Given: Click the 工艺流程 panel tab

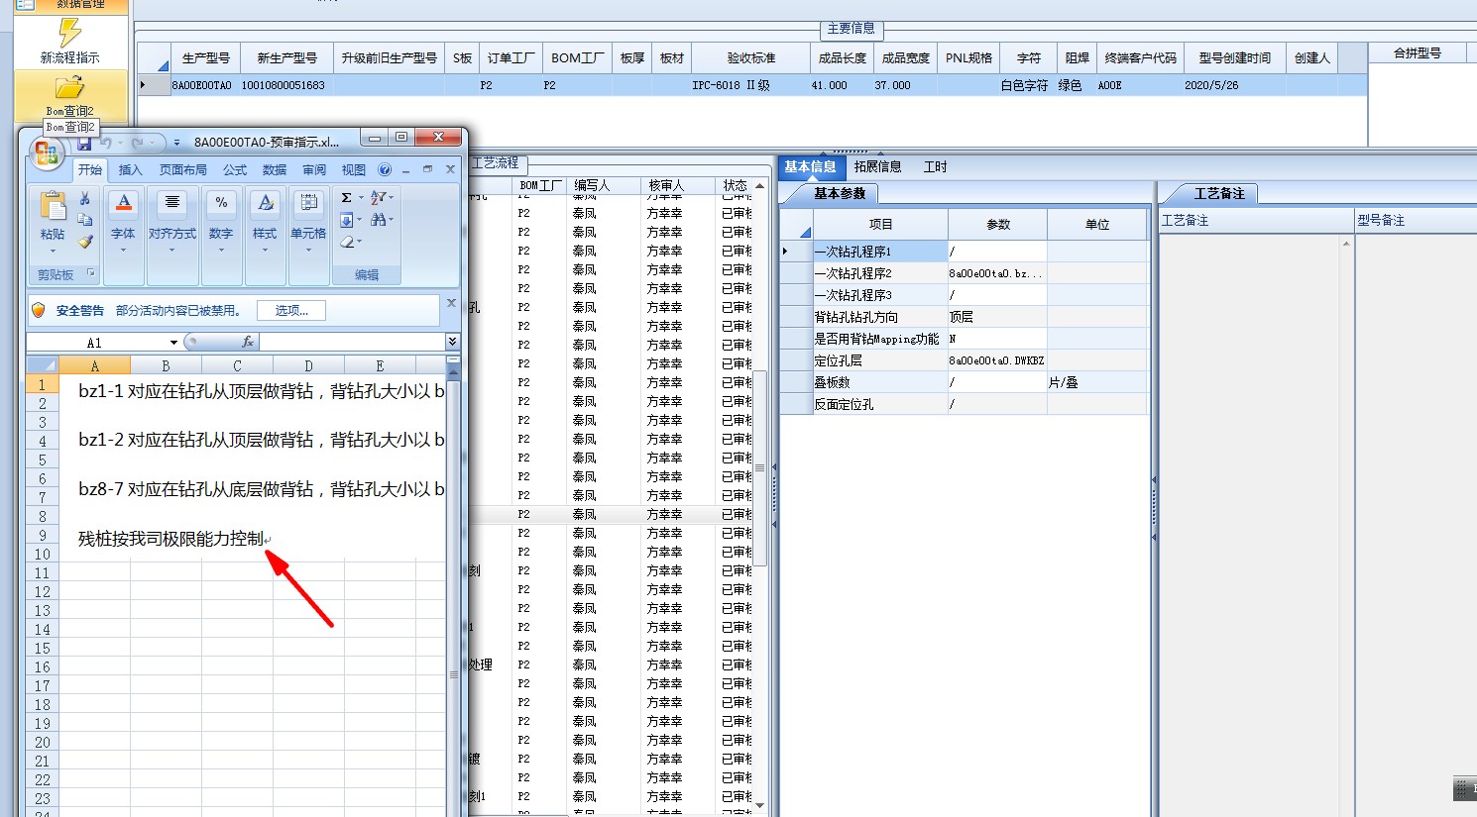Looking at the screenshot, I should click(496, 163).
